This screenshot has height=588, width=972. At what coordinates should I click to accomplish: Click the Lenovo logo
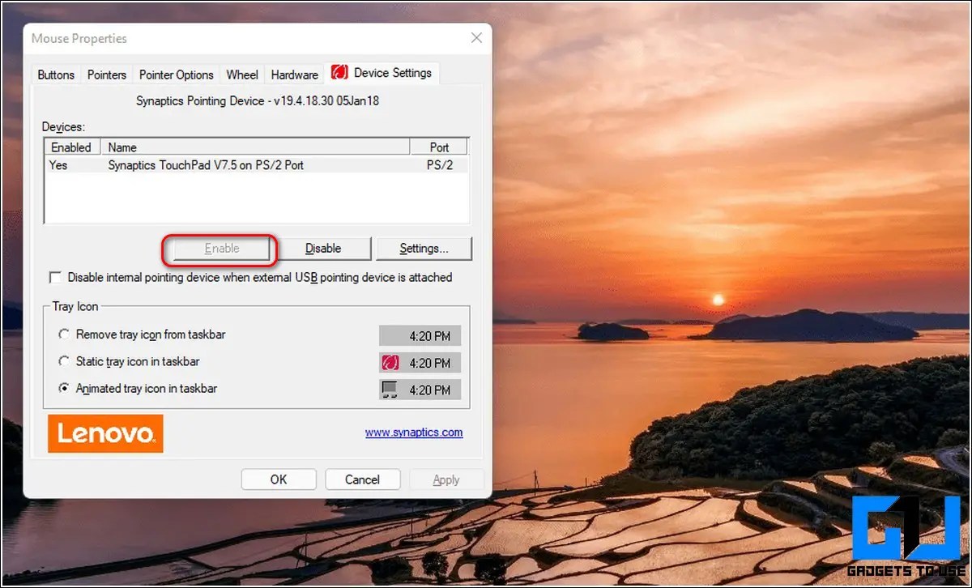coord(105,433)
